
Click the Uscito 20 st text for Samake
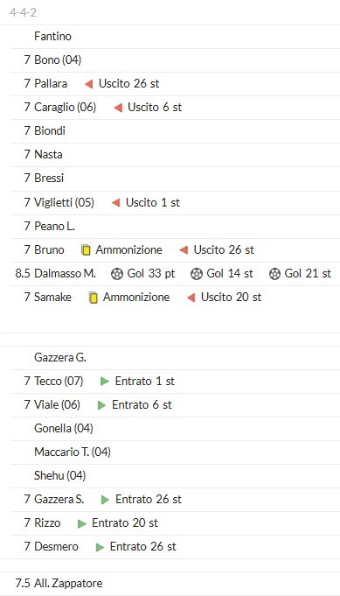pos(231,297)
